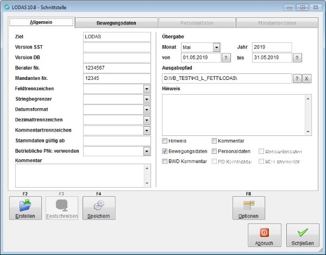326x255 pixels.
Task: Open date picker beside the 'bis' field
Action: pos(297,58)
